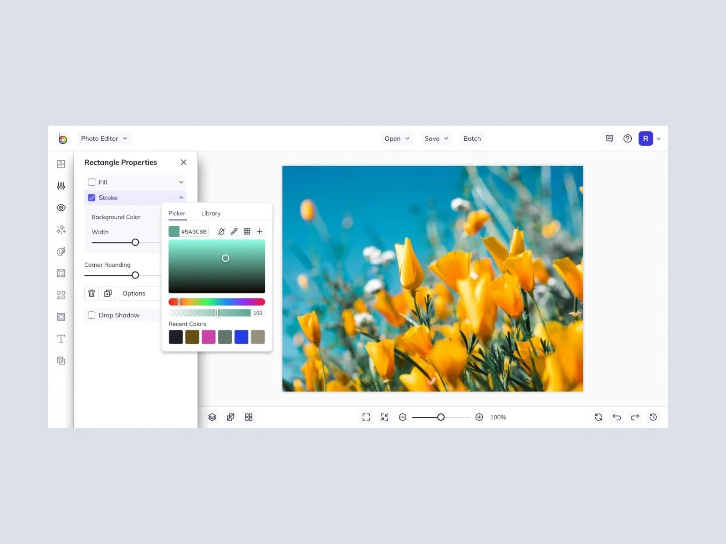Screen dimensions: 726x544
Task: Select the magenta recent color swatch
Action: (209, 337)
